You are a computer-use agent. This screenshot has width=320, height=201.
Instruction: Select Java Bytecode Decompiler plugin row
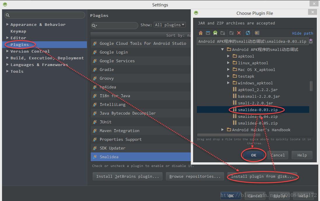click(x=141, y=113)
